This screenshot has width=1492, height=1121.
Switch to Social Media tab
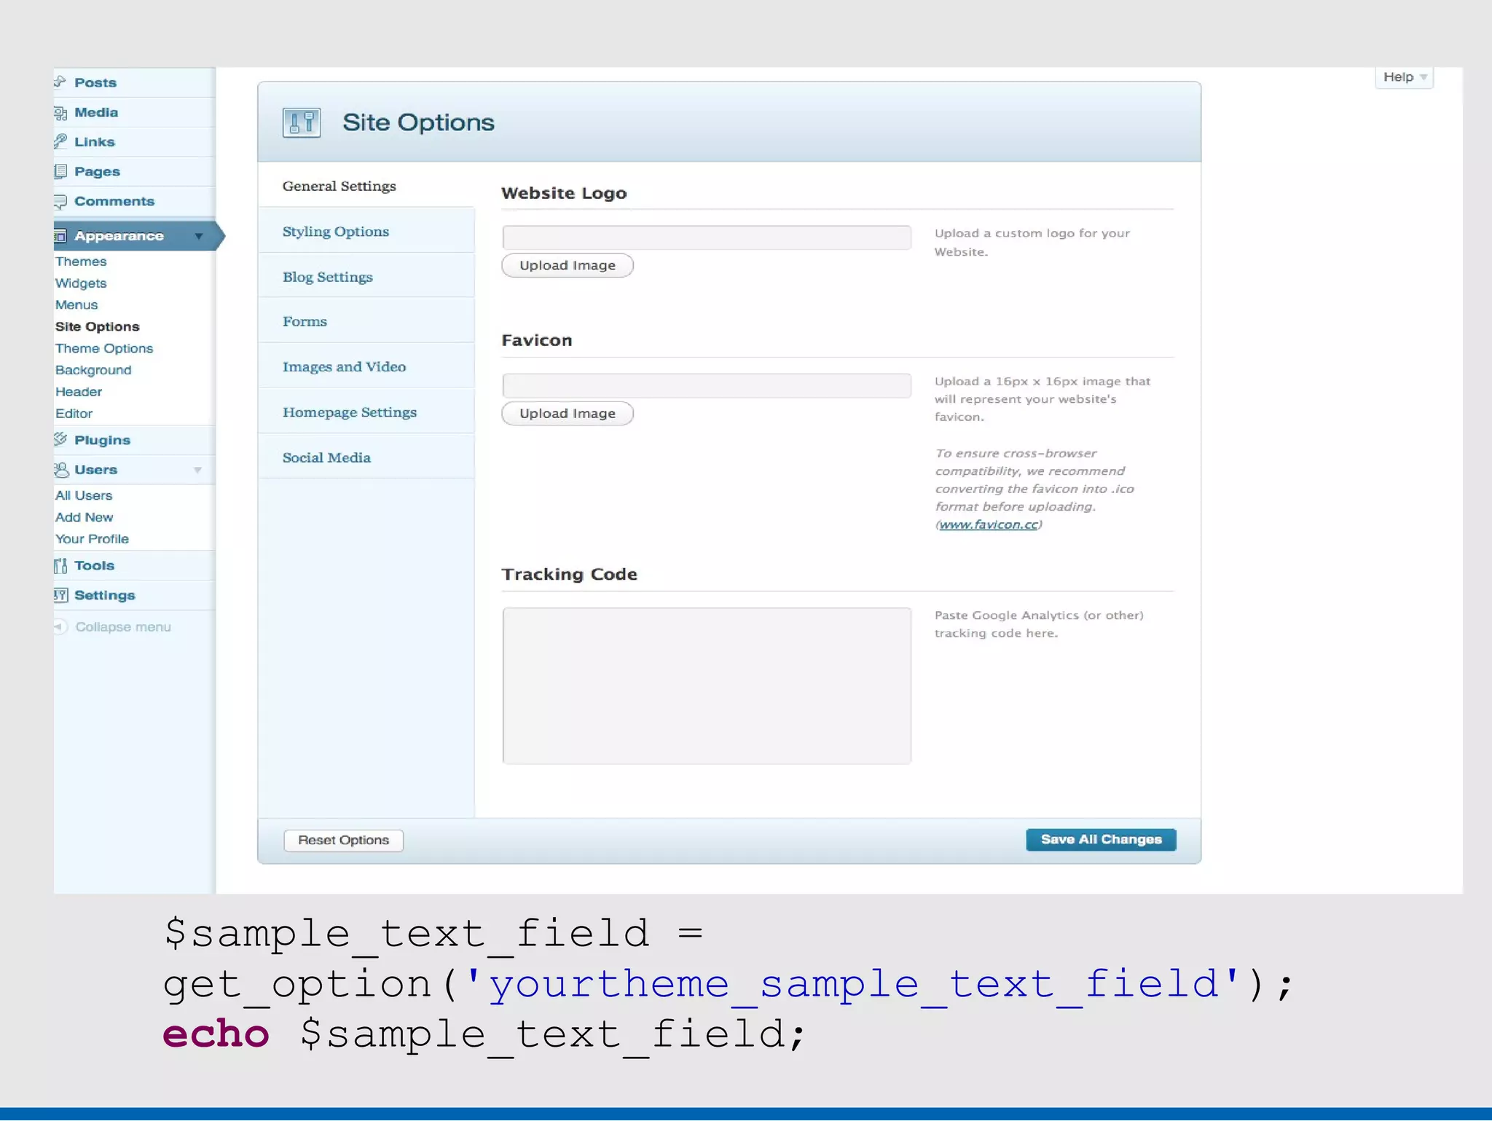[366, 457]
